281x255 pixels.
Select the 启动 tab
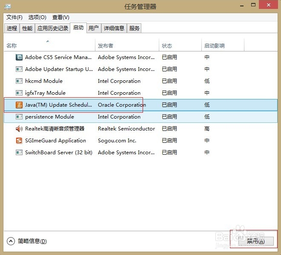[x=78, y=28]
